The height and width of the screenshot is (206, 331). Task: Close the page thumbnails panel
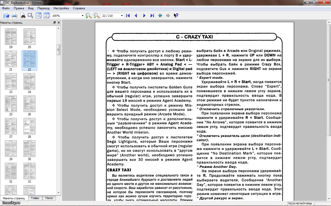click(x=59, y=23)
